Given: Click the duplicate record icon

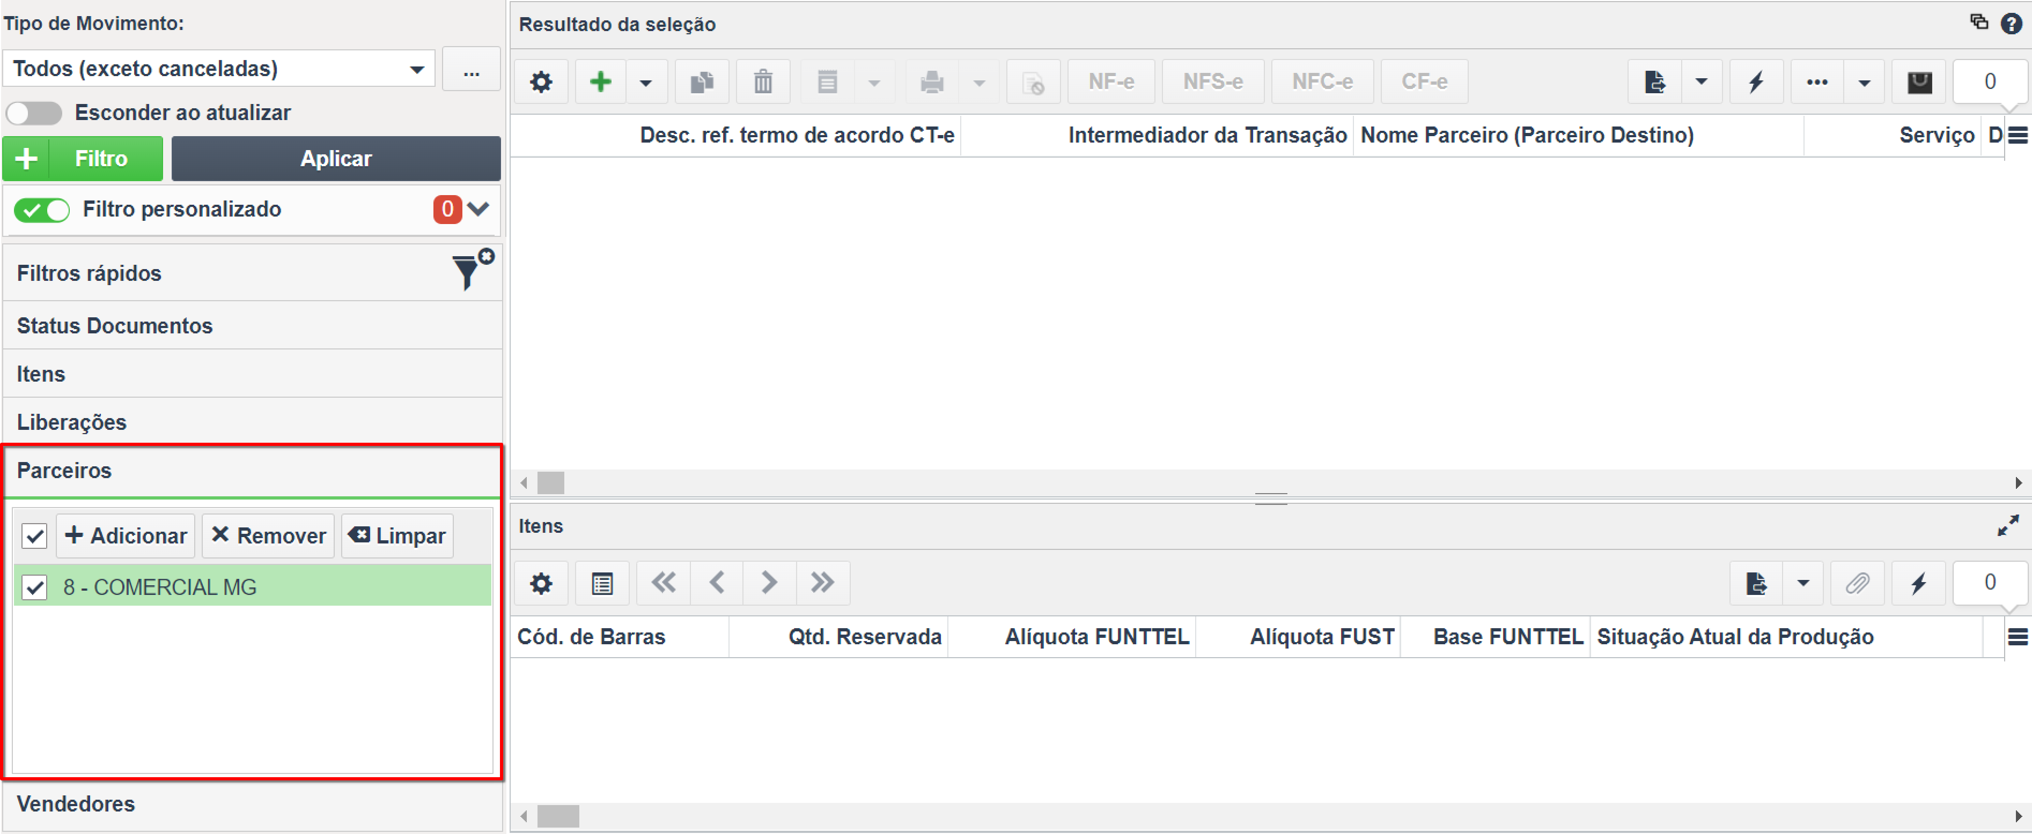Looking at the screenshot, I should [x=702, y=82].
